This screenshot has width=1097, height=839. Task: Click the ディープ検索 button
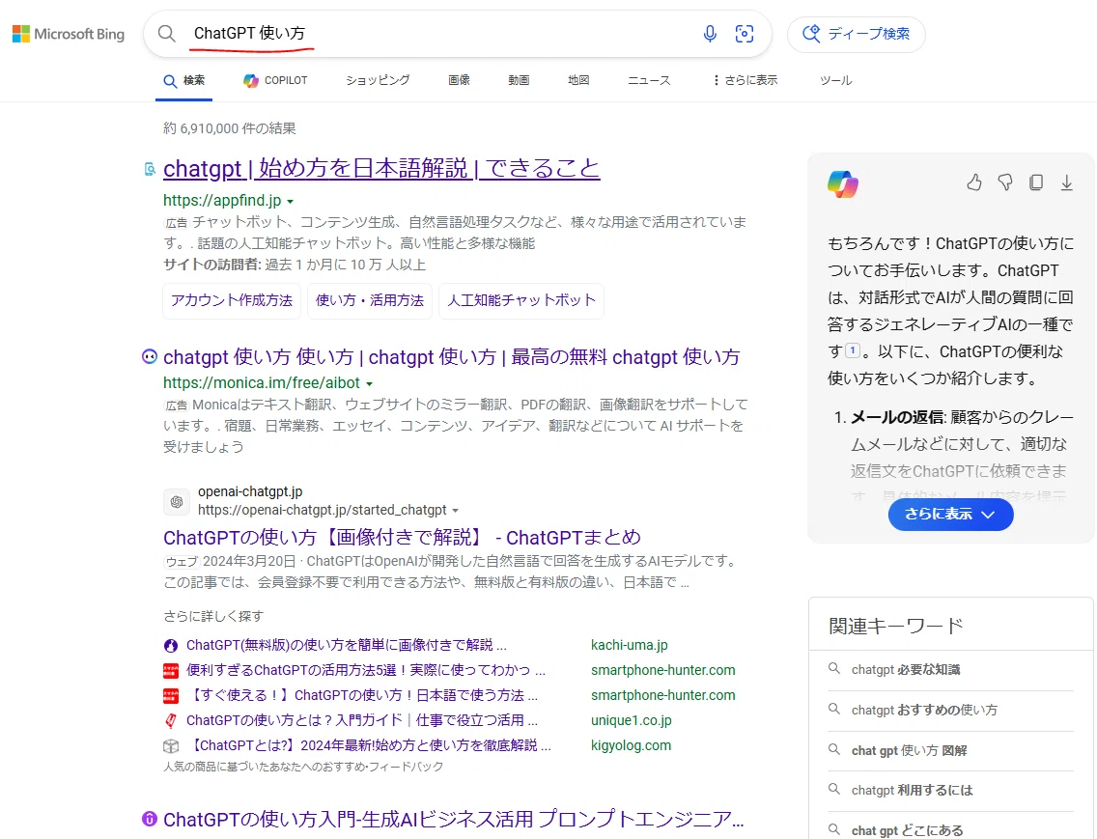(857, 34)
